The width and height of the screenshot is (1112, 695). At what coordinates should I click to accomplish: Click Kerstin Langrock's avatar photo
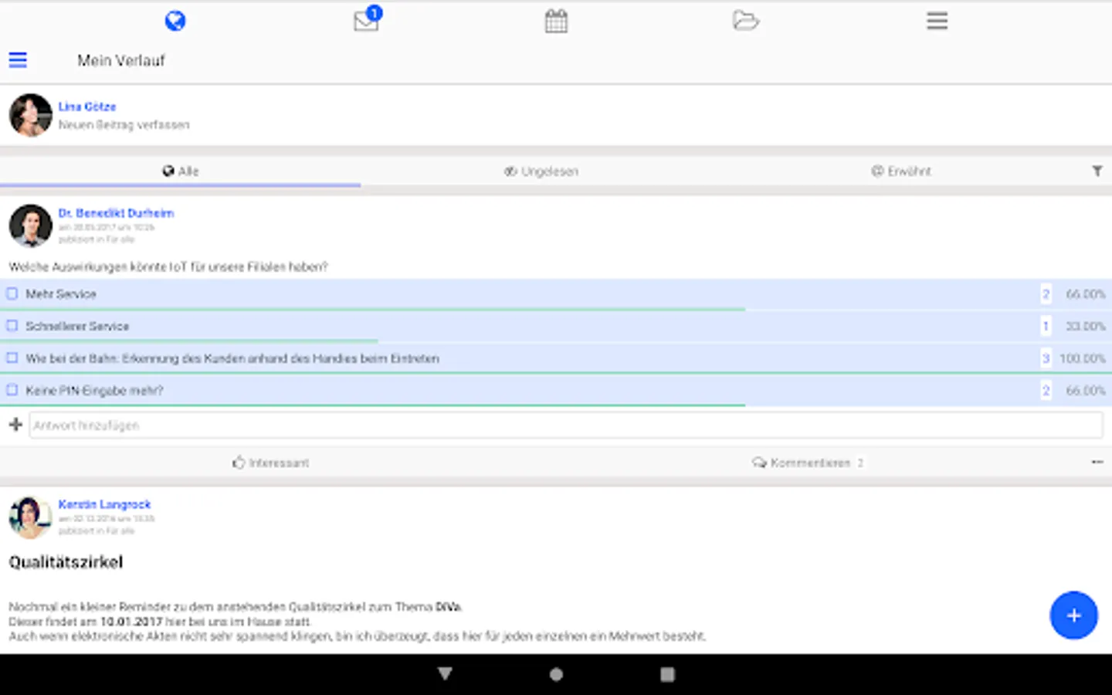(30, 517)
